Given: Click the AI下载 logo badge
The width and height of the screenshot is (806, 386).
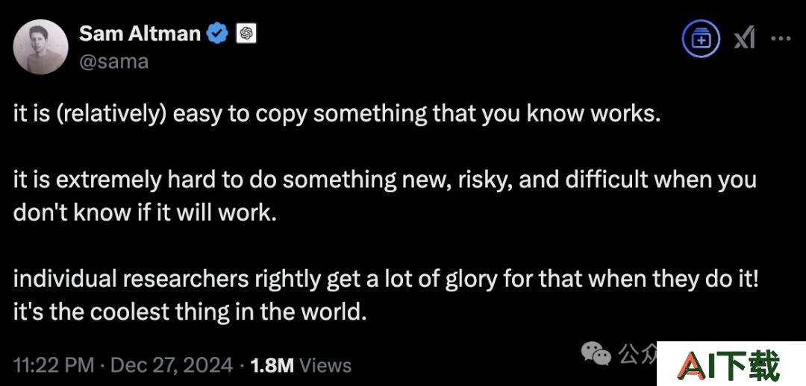Looking at the screenshot, I should [x=731, y=364].
